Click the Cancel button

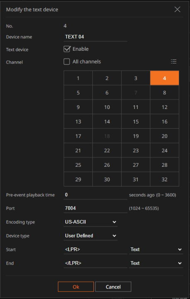pos(113,287)
